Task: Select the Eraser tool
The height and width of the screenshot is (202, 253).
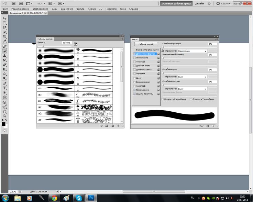Action: [x=4, y=65]
